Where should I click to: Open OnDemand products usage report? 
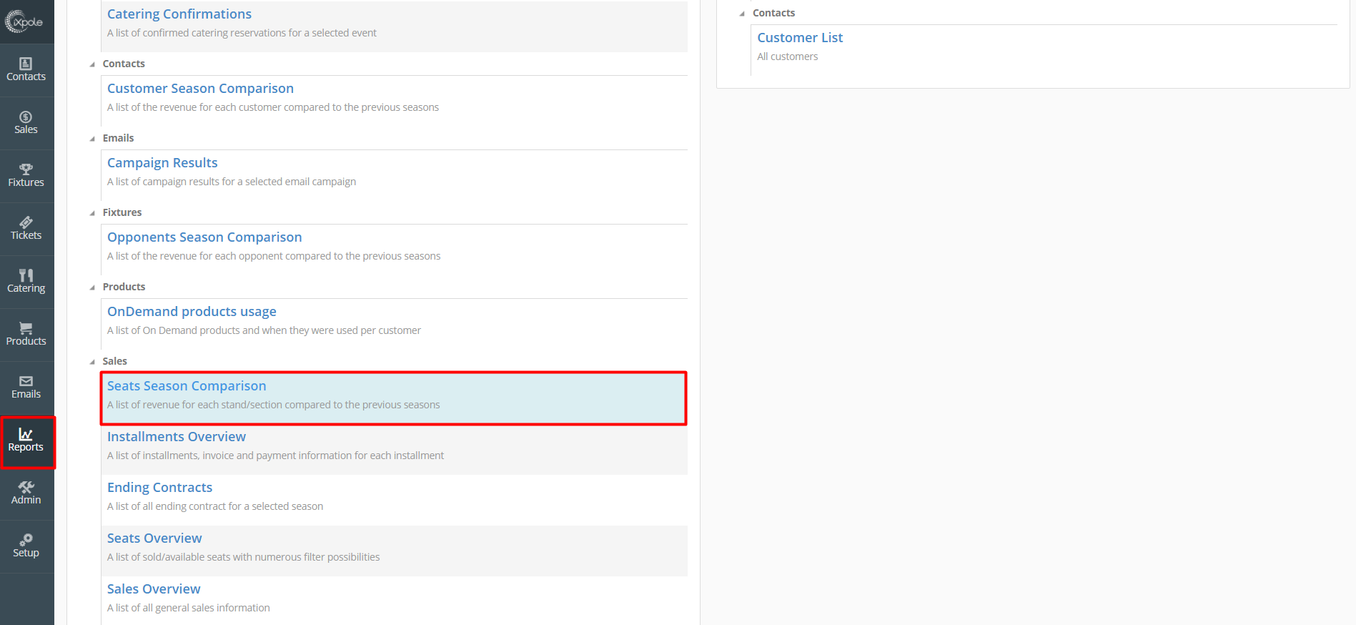point(192,311)
